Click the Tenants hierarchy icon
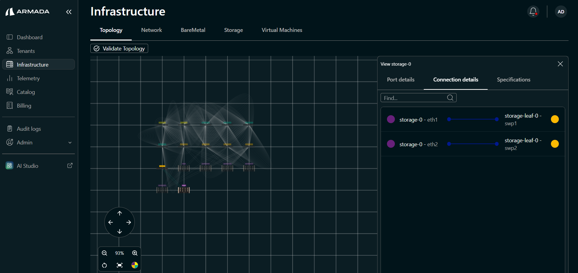 click(10, 50)
